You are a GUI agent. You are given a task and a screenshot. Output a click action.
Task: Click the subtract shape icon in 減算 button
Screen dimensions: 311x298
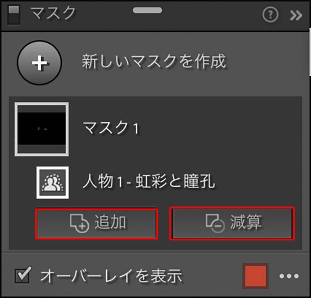[x=215, y=223]
